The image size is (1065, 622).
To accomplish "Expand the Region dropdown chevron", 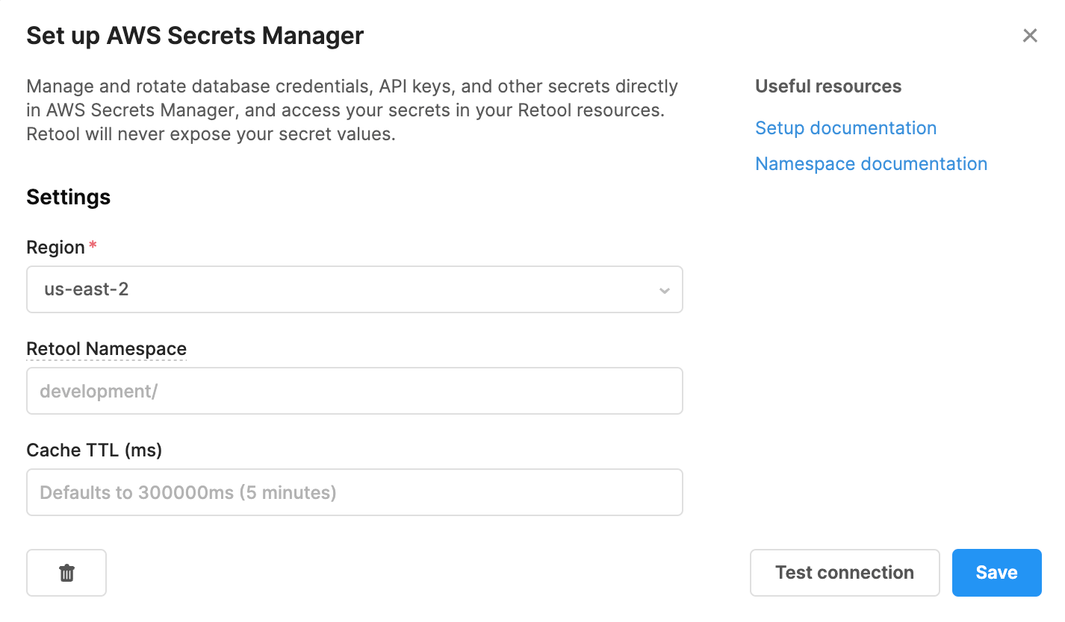I will coord(664,290).
